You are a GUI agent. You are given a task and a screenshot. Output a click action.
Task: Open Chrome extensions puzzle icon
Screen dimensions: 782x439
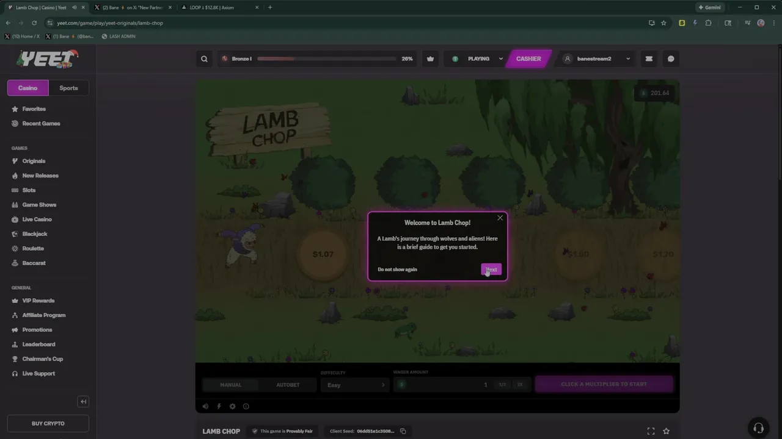708,23
